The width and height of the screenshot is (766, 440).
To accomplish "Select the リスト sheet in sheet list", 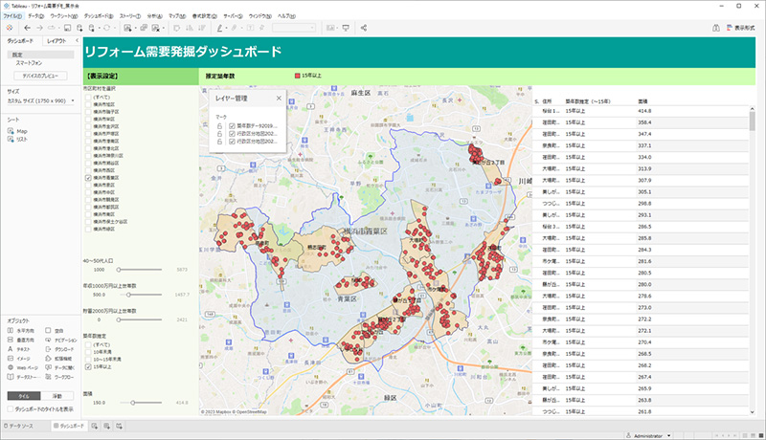I will pyautogui.click(x=17, y=140).
